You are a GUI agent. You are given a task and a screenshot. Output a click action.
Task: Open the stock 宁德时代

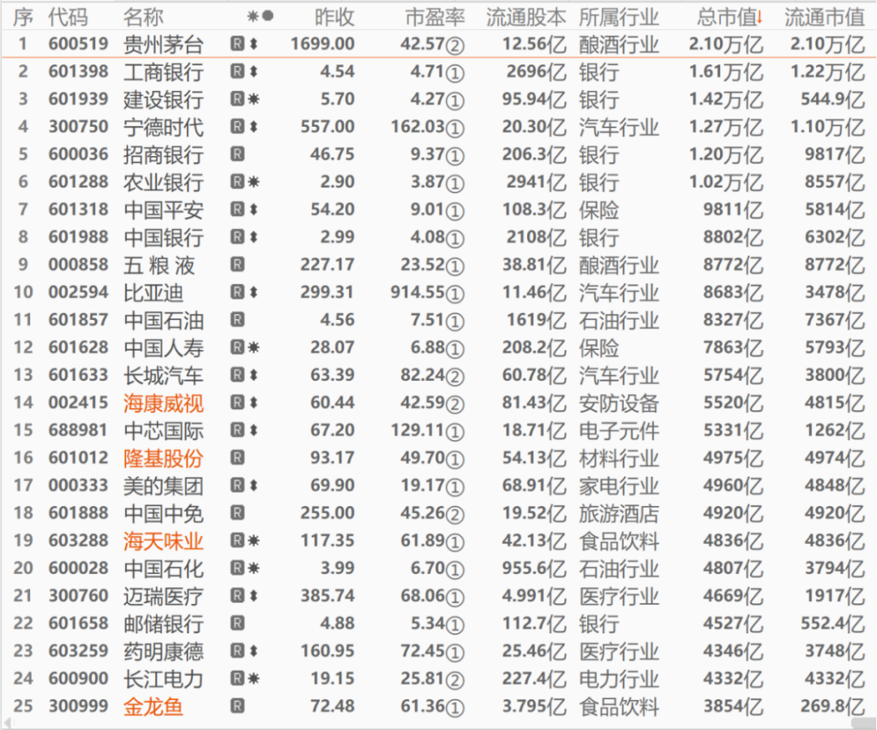coord(163,127)
